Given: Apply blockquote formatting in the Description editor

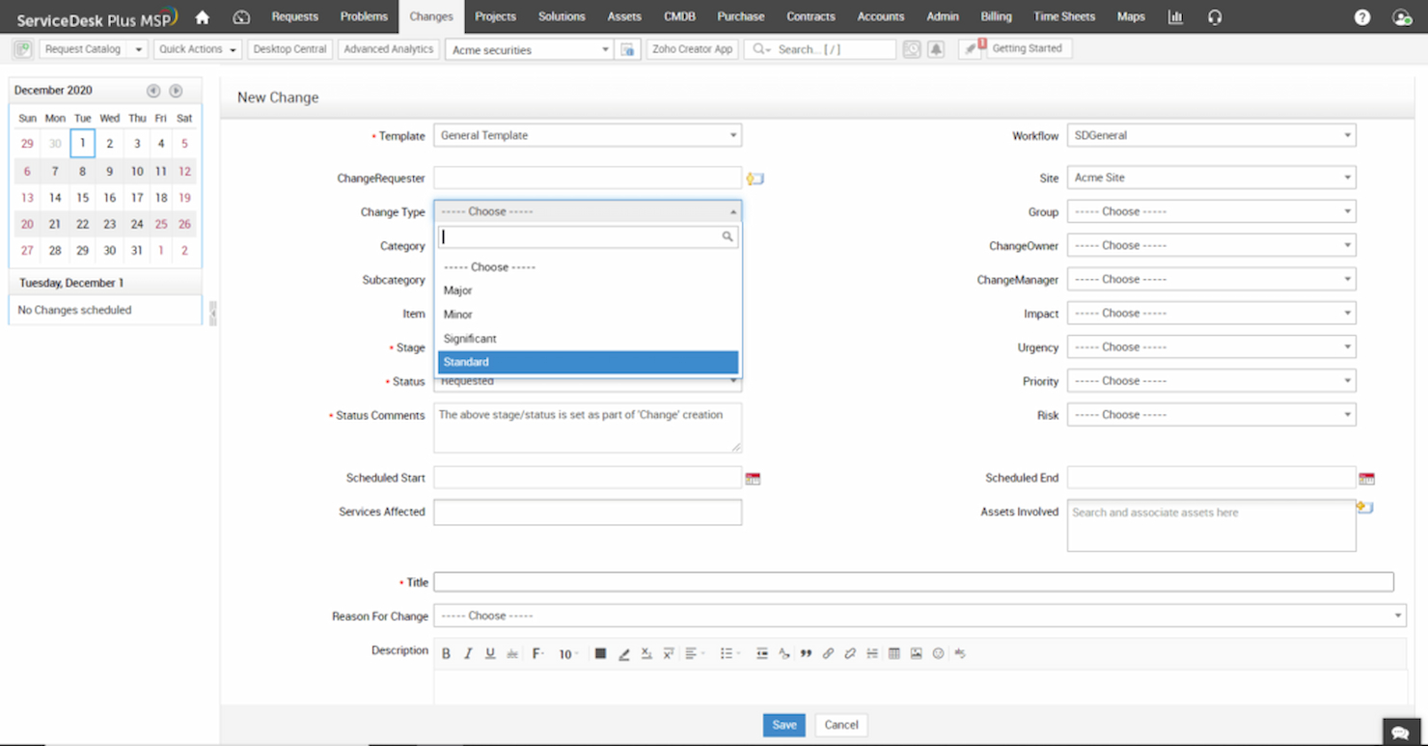Looking at the screenshot, I should (807, 653).
